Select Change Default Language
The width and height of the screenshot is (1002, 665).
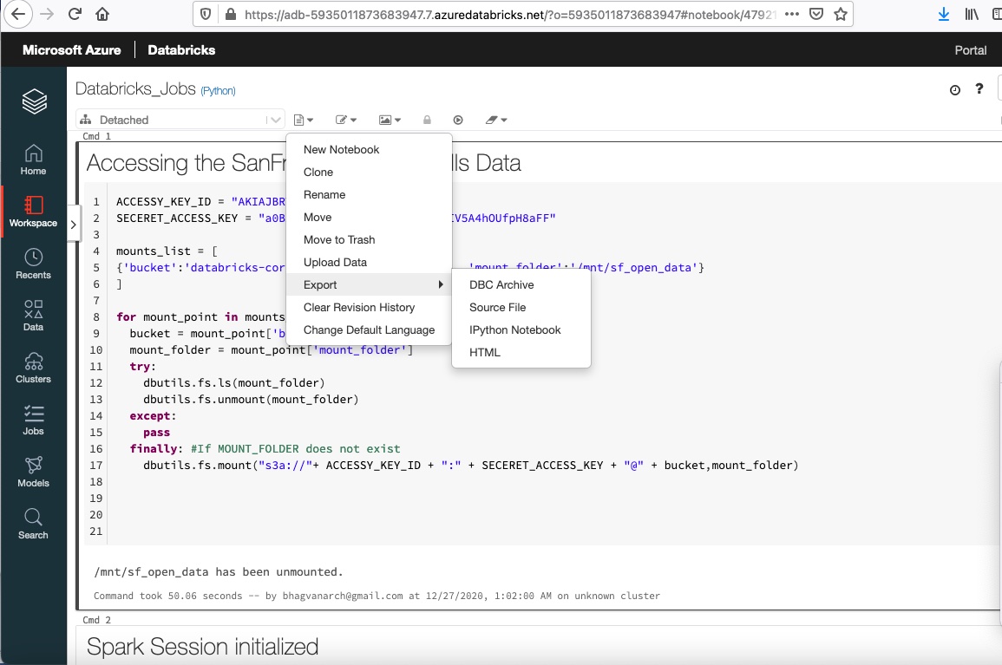pos(369,330)
